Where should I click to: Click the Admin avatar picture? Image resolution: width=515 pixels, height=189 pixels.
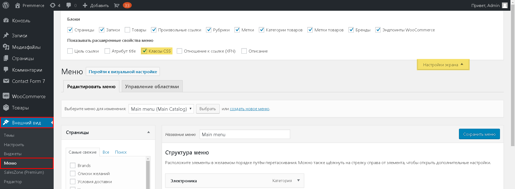coord(505,5)
